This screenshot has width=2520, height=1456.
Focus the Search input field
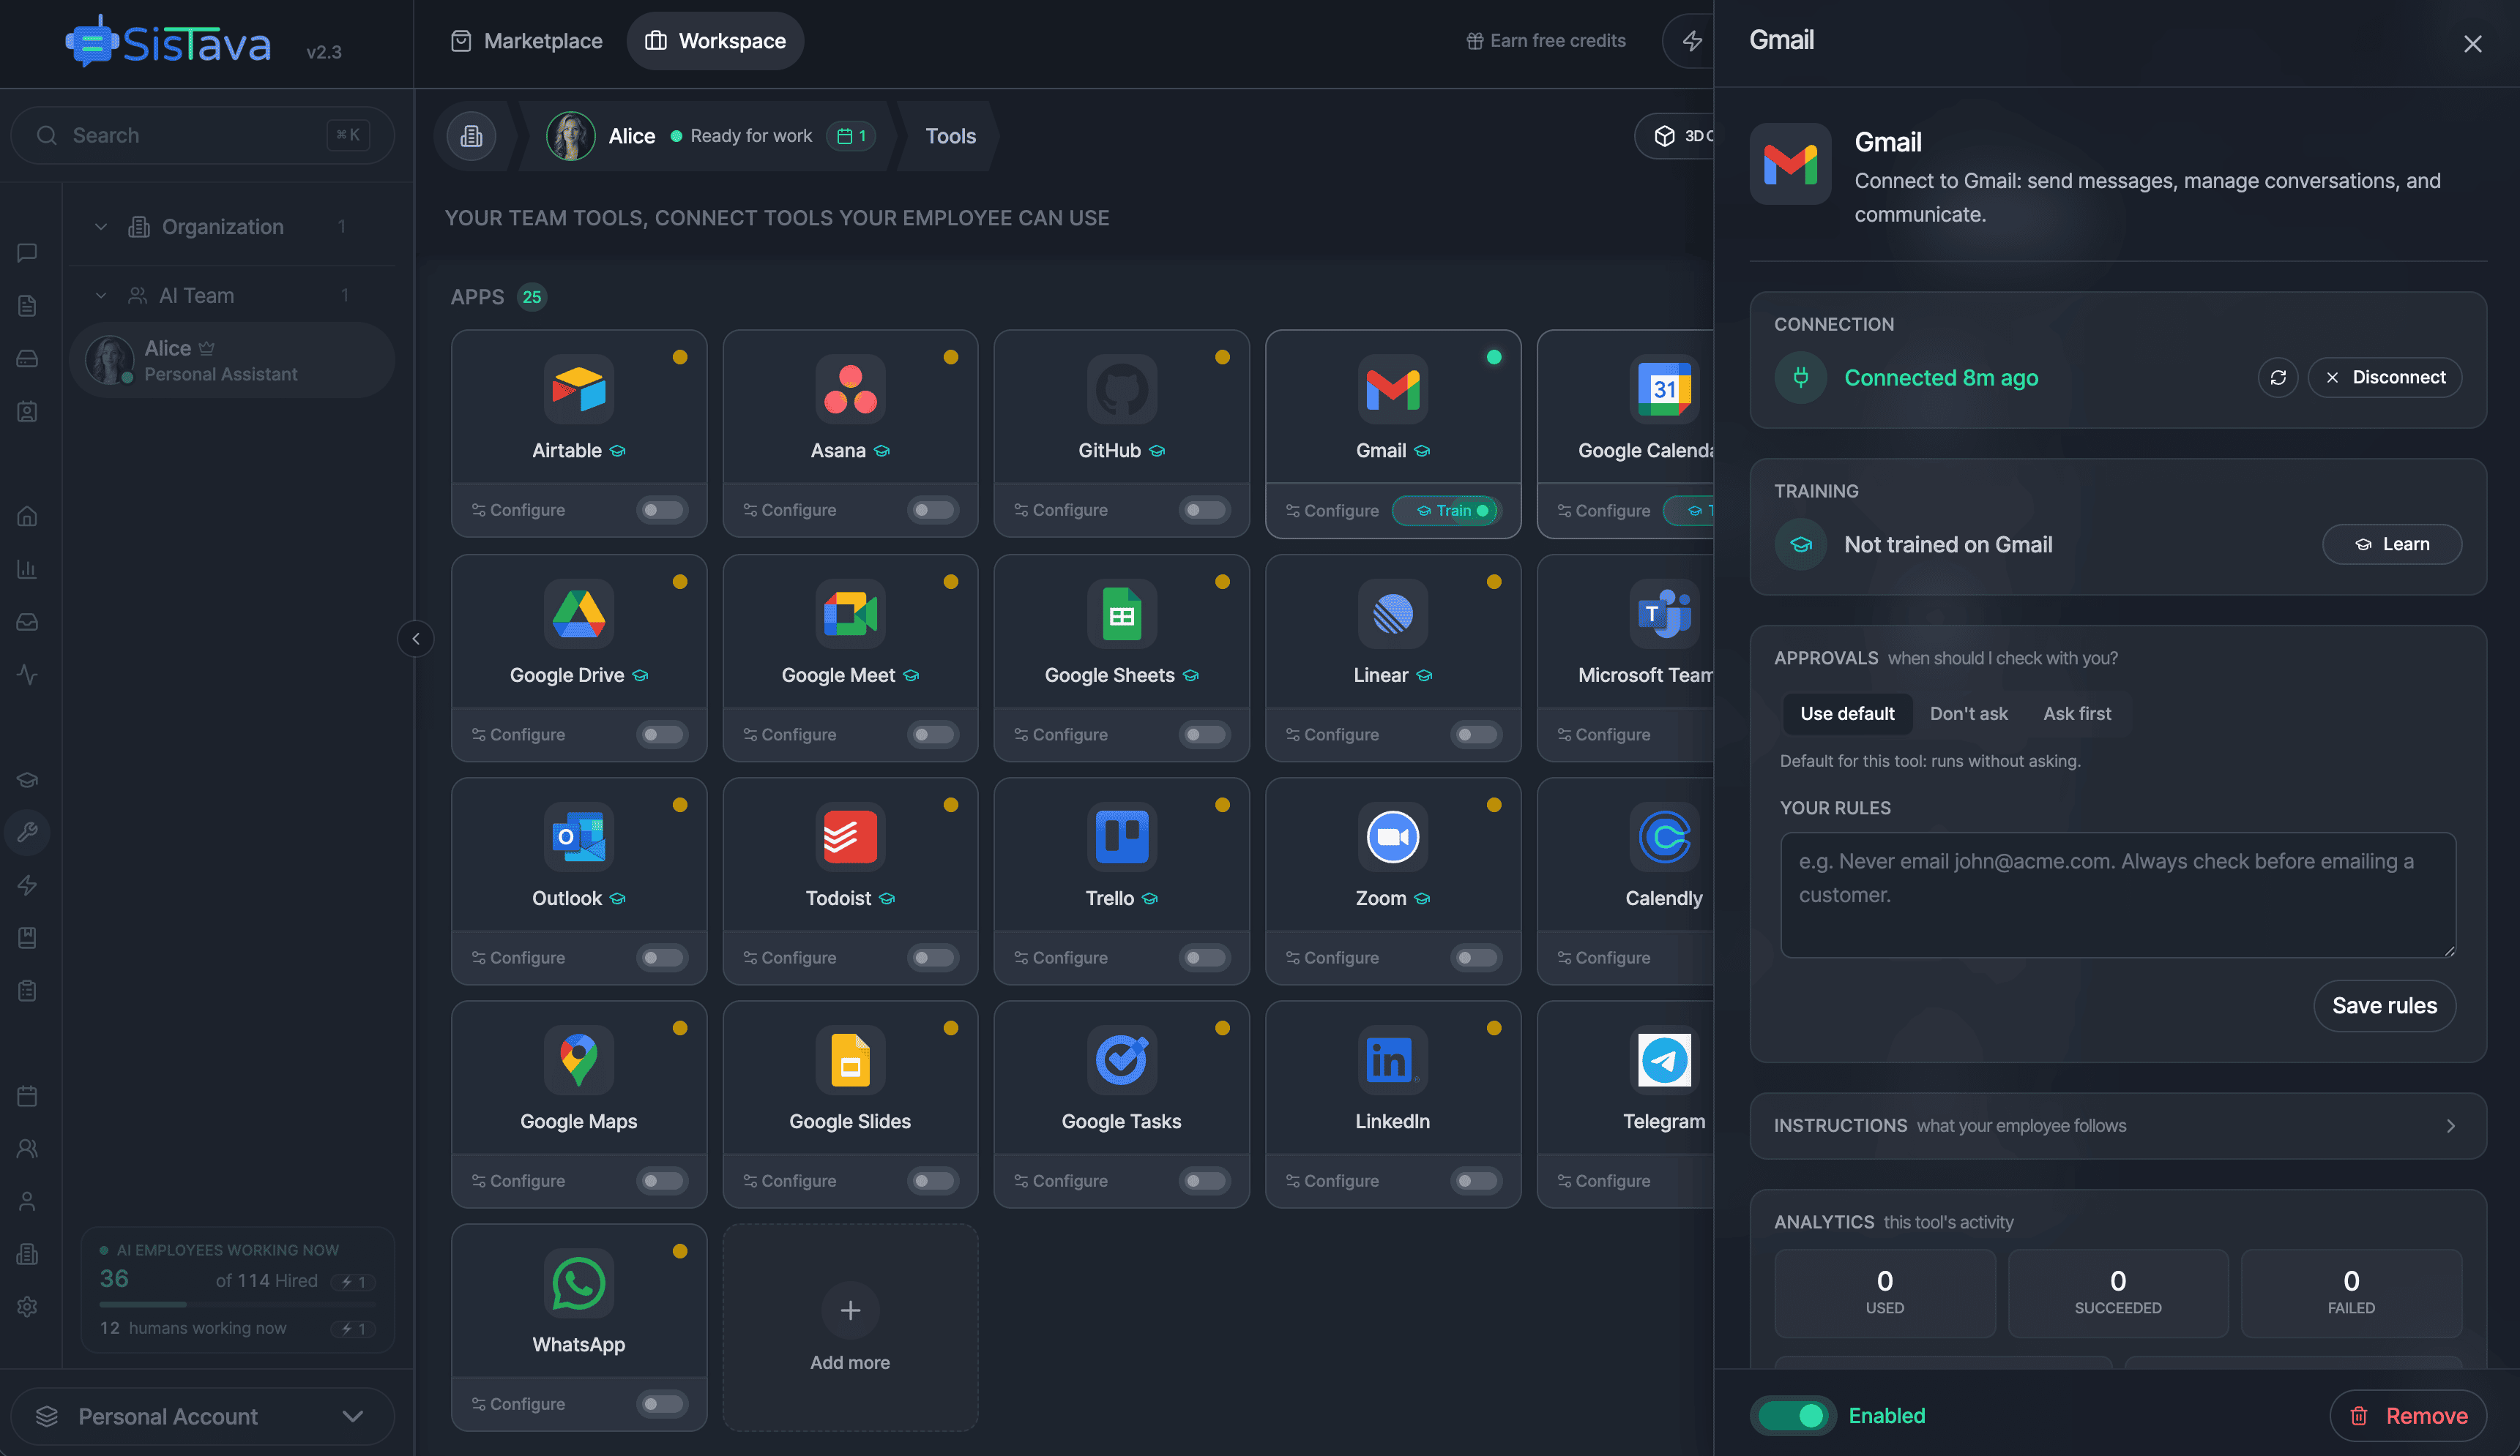tap(202, 135)
